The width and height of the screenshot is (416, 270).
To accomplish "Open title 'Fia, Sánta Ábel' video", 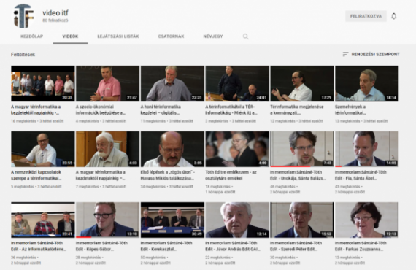I will [361, 175].
